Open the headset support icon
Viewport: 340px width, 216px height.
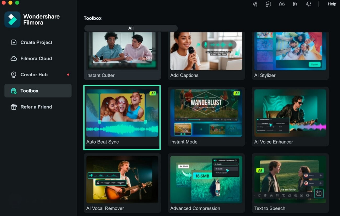tap(309, 4)
